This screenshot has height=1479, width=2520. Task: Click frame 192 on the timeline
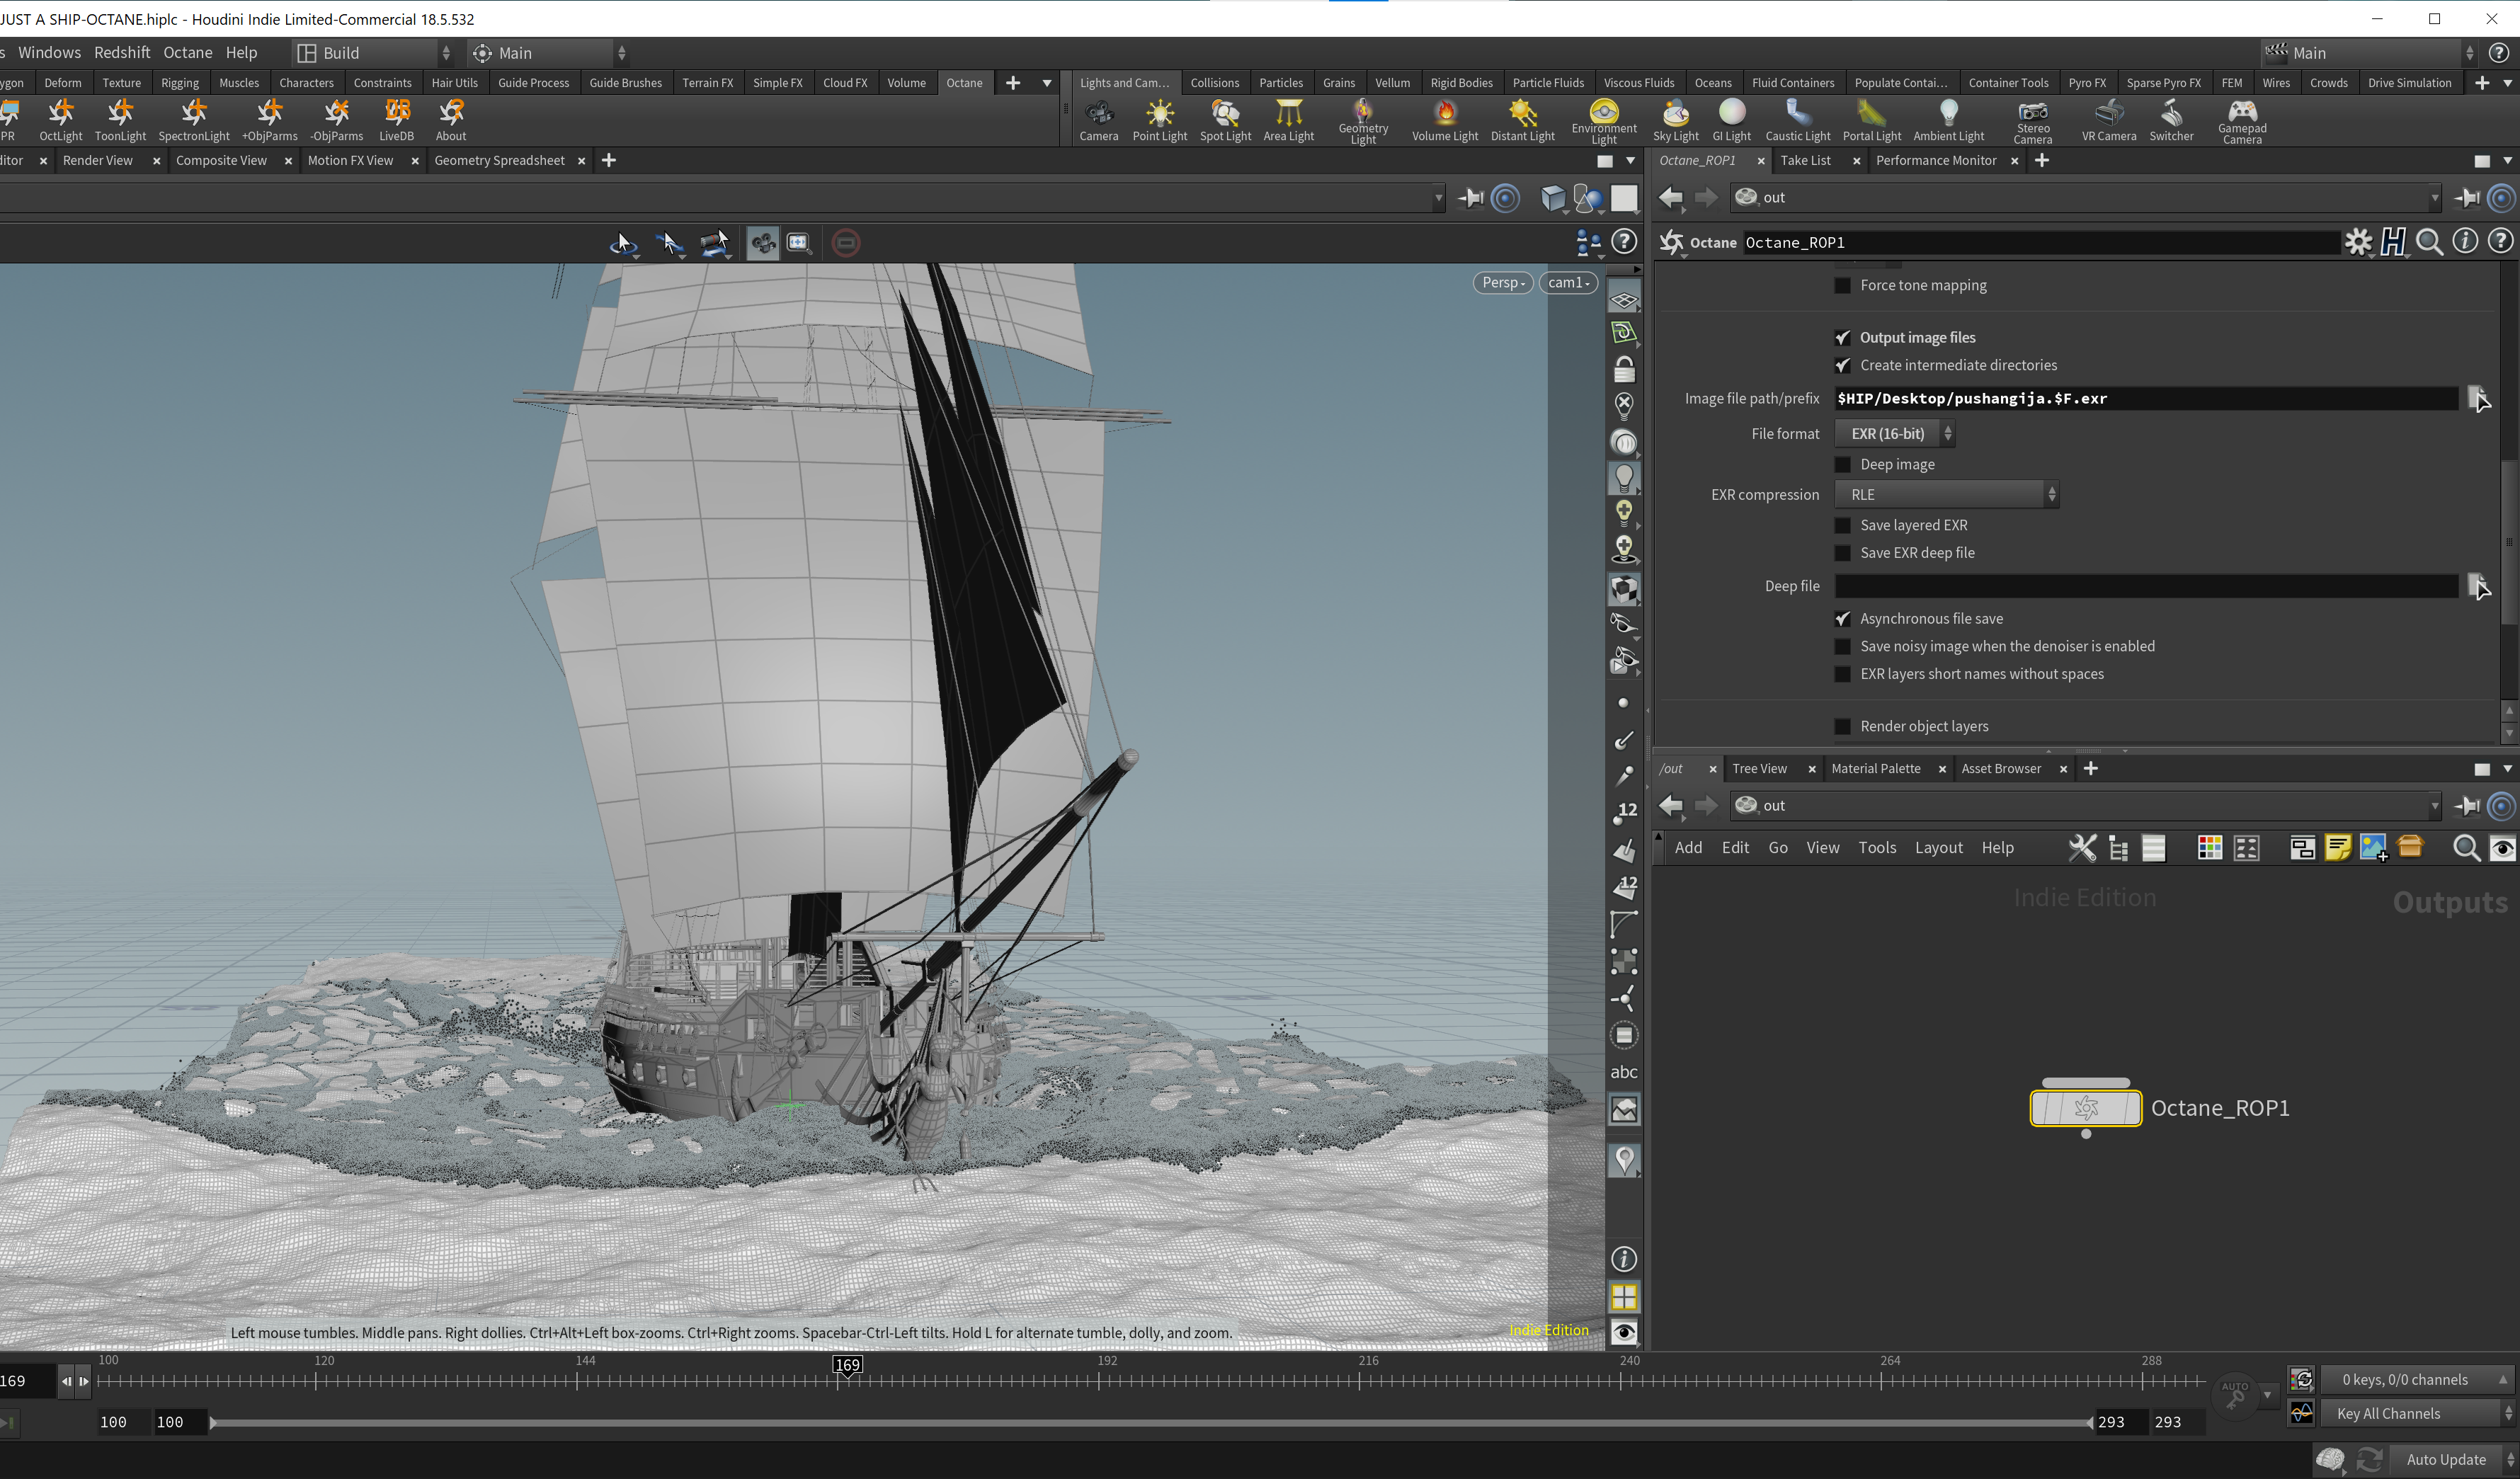click(1099, 1381)
